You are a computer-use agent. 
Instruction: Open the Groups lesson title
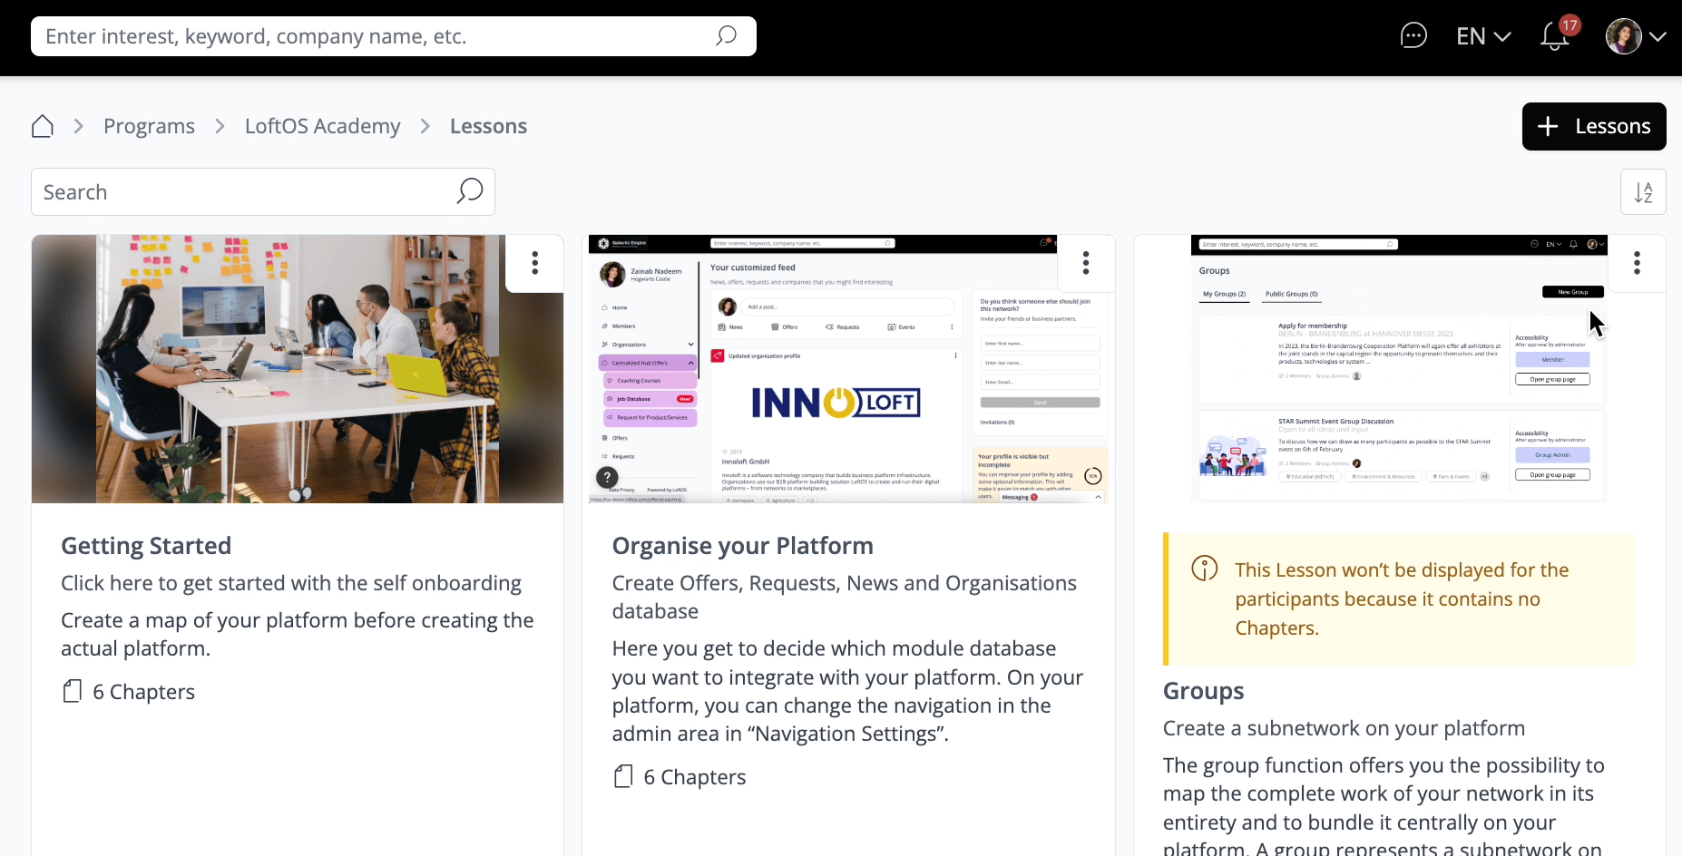click(1203, 691)
